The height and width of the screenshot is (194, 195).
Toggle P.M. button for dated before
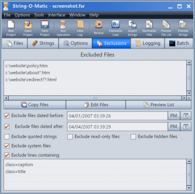(174, 116)
